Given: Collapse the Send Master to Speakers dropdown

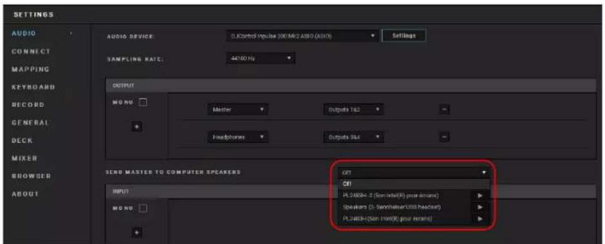Looking at the screenshot, I should 414,173.
